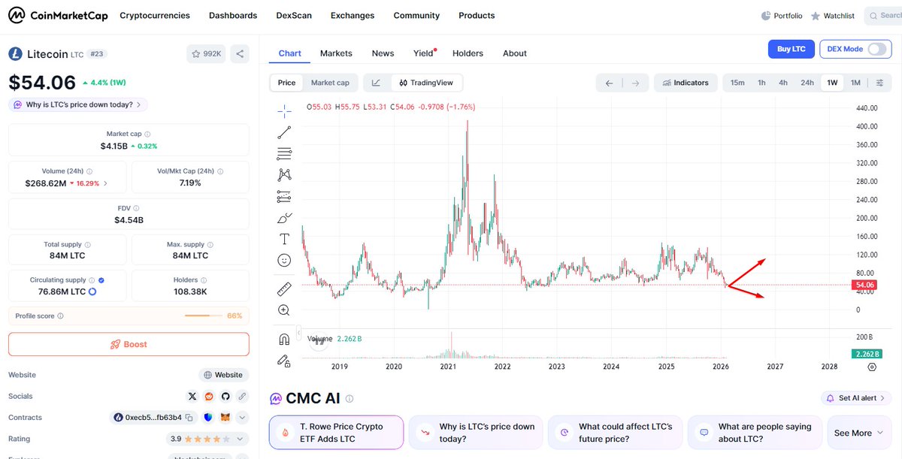Select the ruler measure tool
Viewport: 902px width, 459px height.
click(x=284, y=288)
